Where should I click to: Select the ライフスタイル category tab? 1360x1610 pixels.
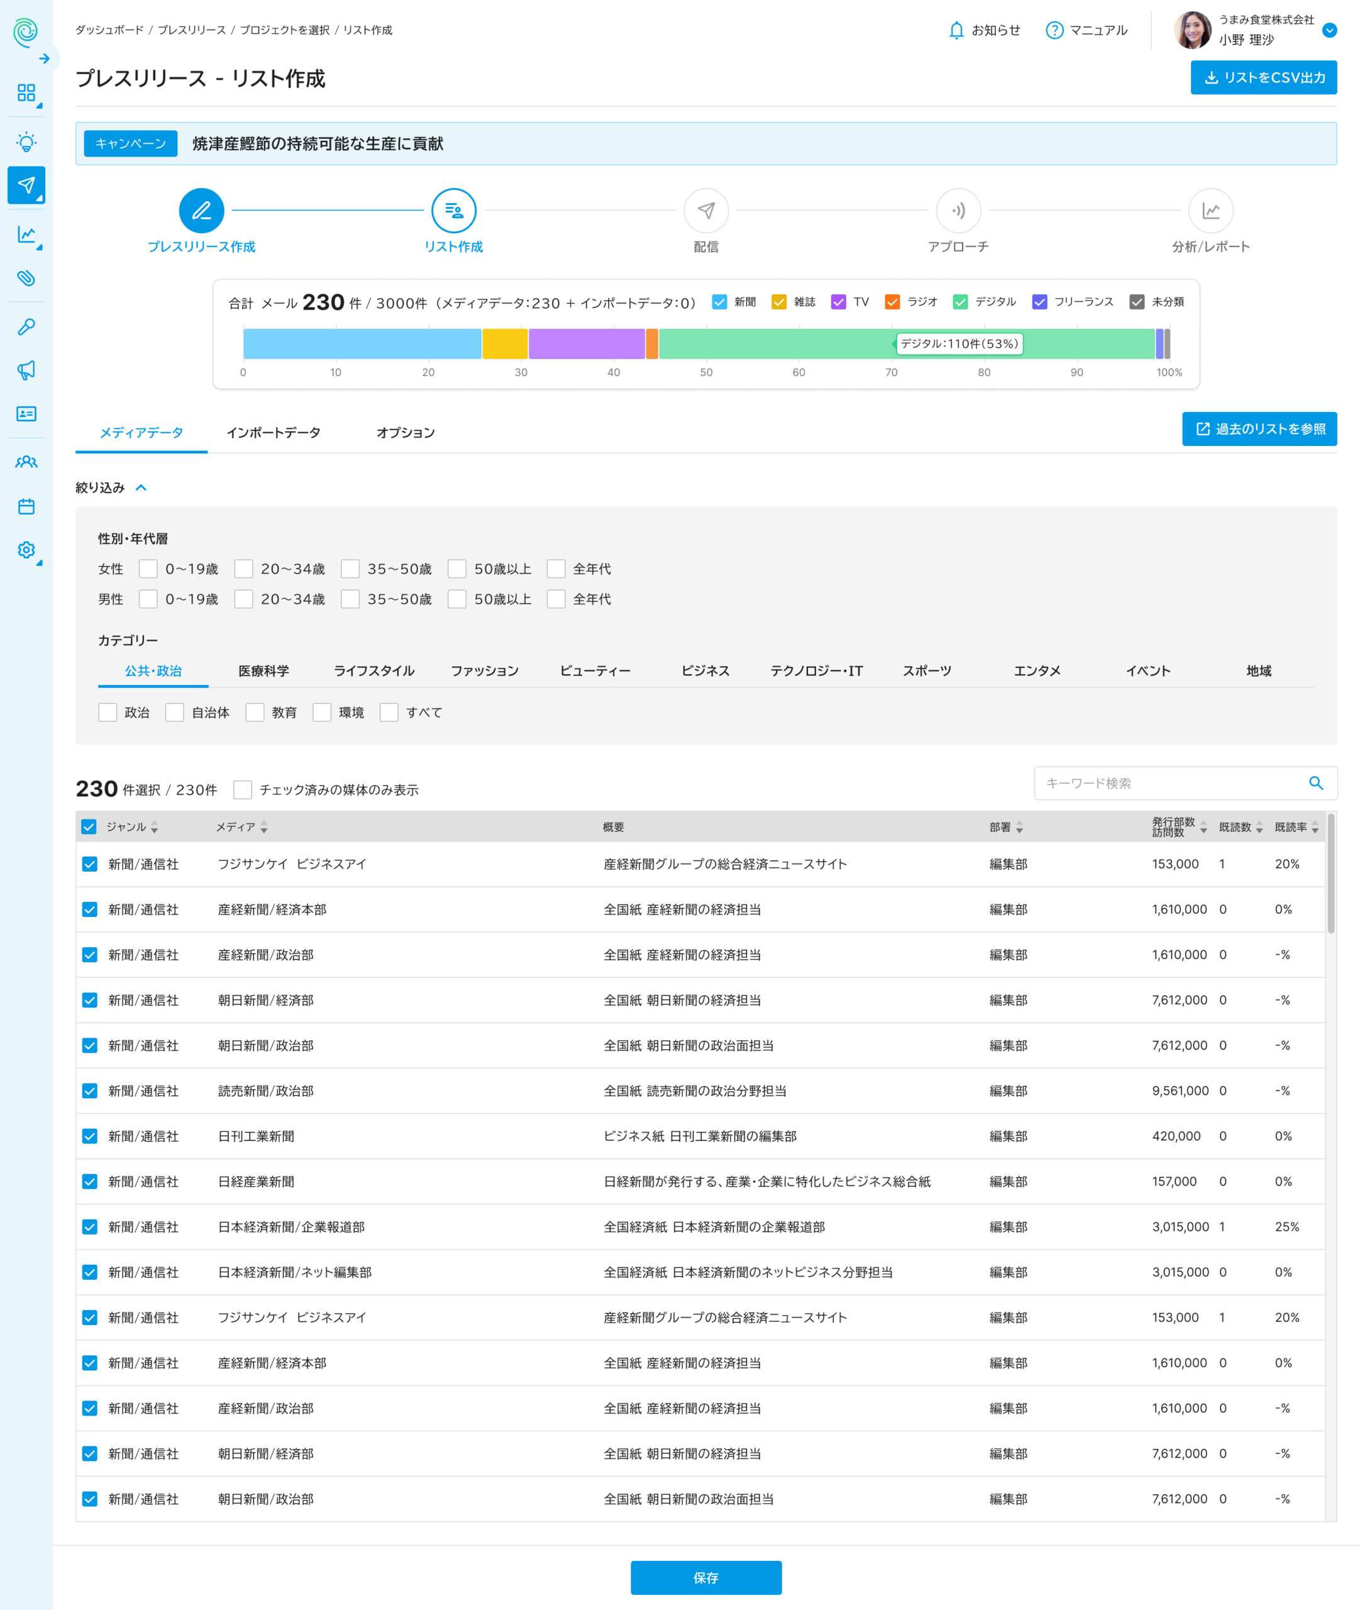point(374,671)
